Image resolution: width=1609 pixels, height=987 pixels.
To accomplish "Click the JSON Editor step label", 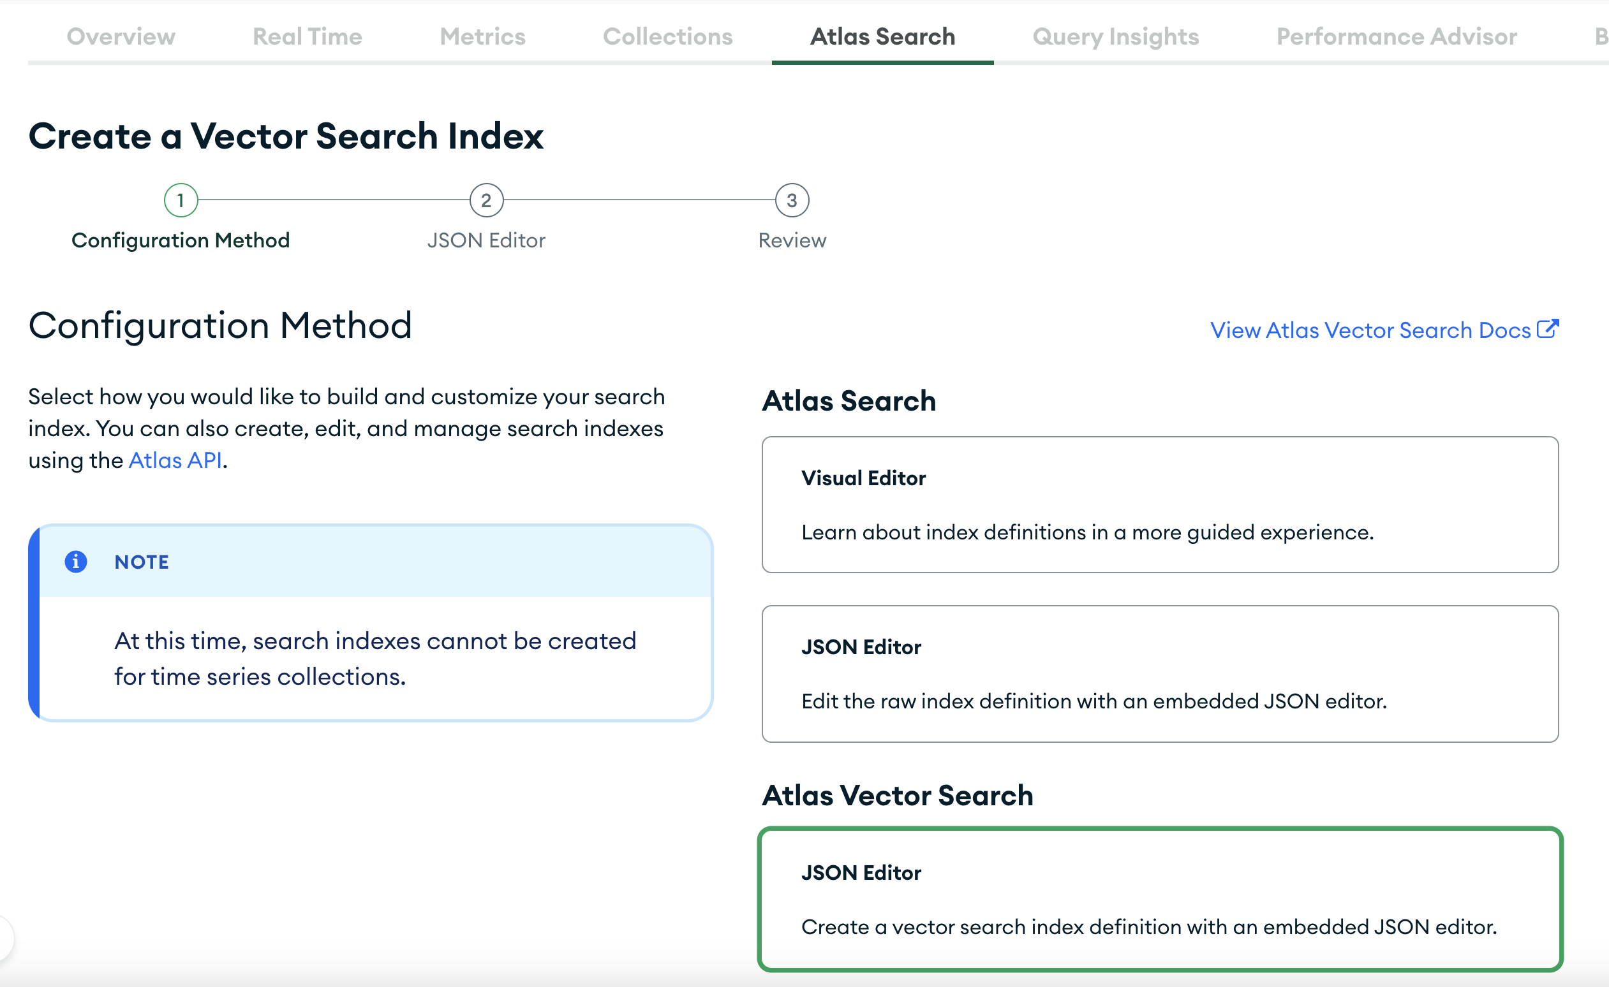I will [x=487, y=240].
